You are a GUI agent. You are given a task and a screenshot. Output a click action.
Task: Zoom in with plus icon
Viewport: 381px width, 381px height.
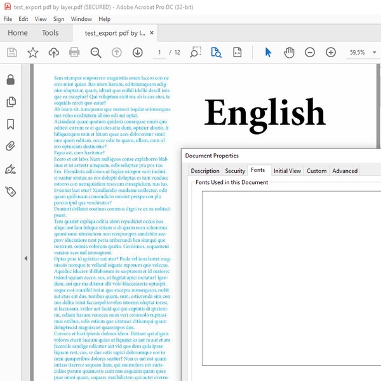(331, 53)
